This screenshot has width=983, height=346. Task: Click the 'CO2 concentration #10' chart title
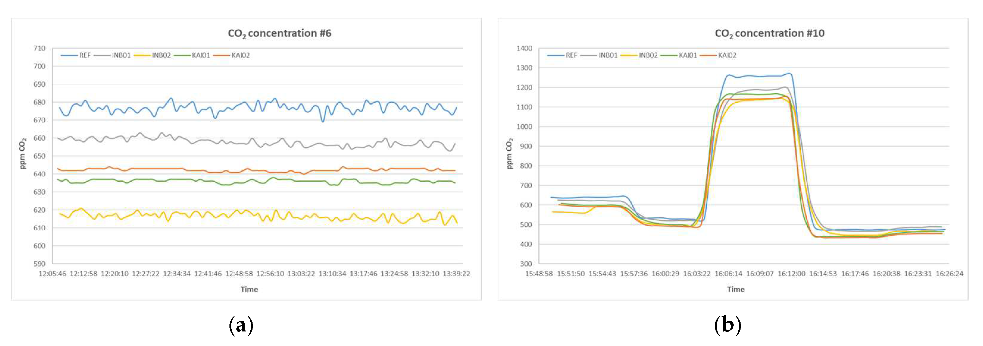pos(769,33)
